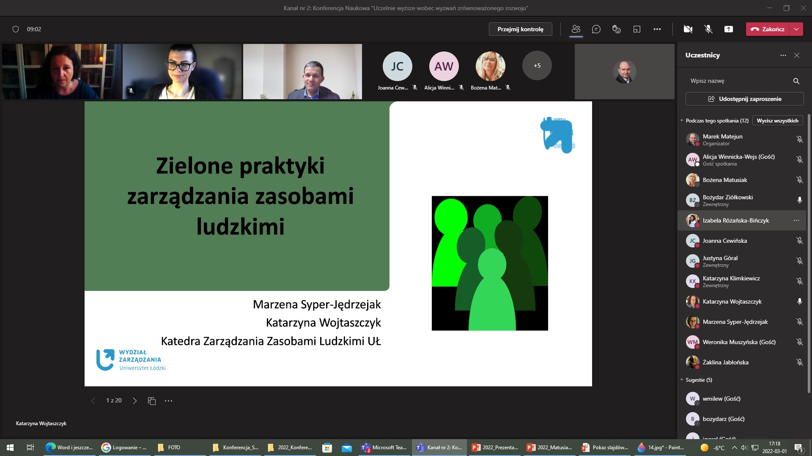Toggle the camera on
The width and height of the screenshot is (812, 456).
689,29
